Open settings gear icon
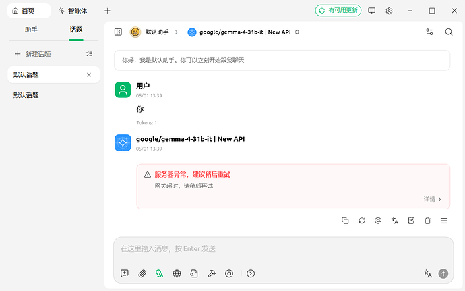This screenshot has height=291, width=465. point(389,11)
